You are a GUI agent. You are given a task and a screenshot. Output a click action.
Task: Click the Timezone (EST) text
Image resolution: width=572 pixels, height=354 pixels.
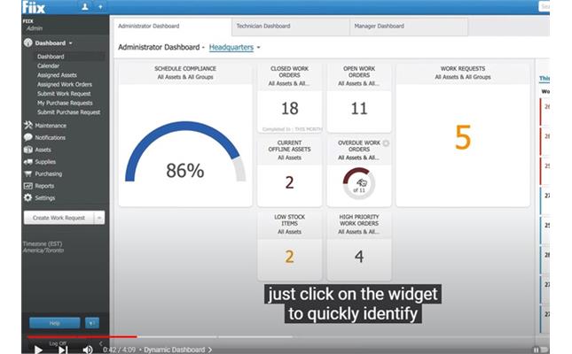(x=43, y=243)
